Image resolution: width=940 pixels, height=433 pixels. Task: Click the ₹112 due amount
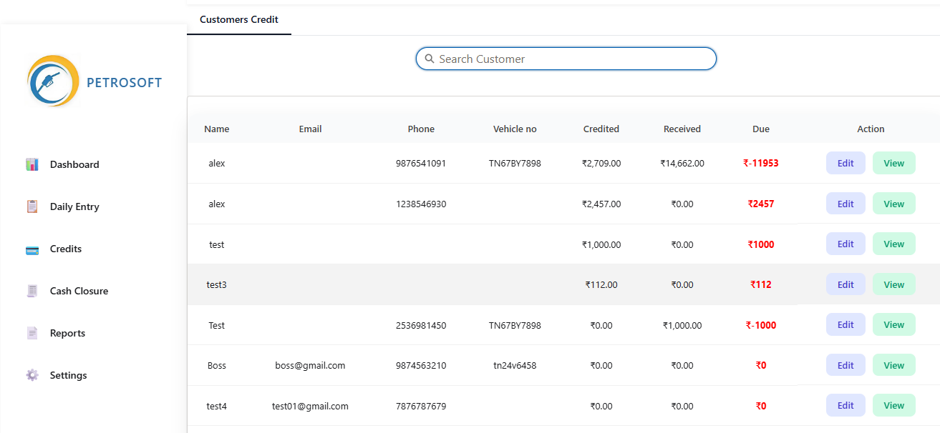pos(761,284)
